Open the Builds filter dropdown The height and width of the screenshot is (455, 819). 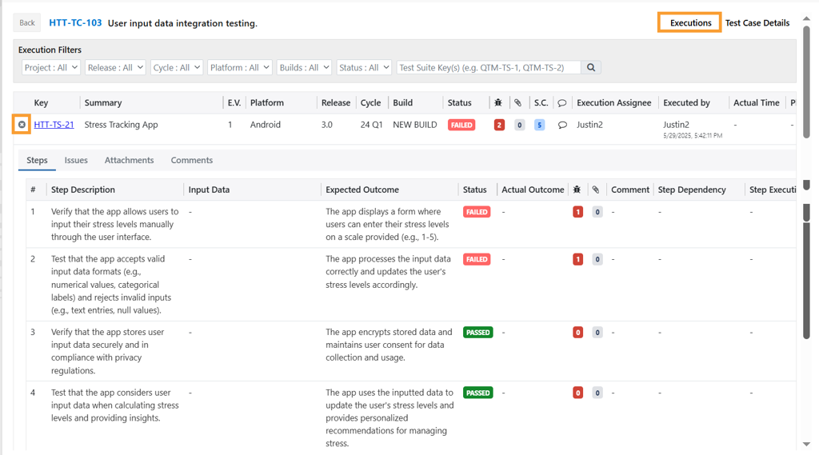click(304, 67)
